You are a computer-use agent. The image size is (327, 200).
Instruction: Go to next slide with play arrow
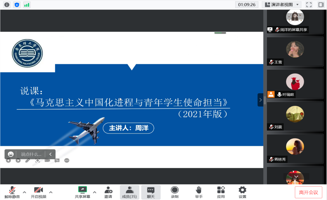point(18,160)
